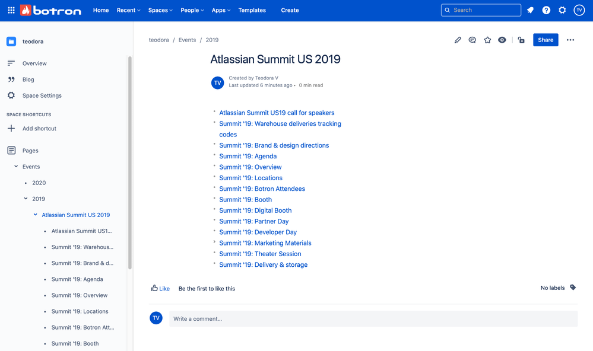Open Templates in top navigation
Image resolution: width=593 pixels, height=351 pixels.
252,10
